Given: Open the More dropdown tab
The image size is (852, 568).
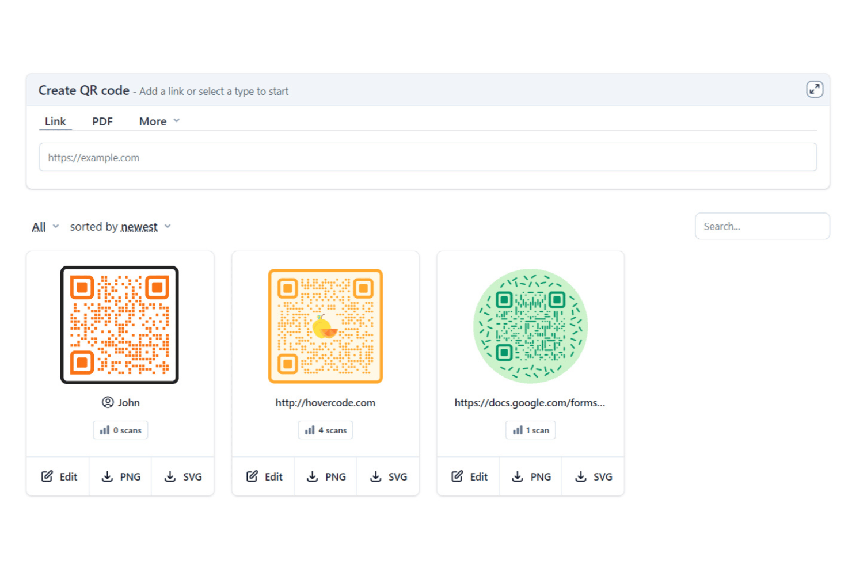Looking at the screenshot, I should pyautogui.click(x=159, y=121).
